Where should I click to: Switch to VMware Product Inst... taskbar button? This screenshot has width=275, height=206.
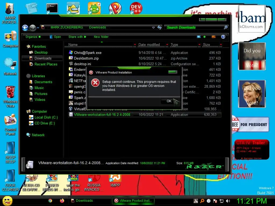point(133,201)
